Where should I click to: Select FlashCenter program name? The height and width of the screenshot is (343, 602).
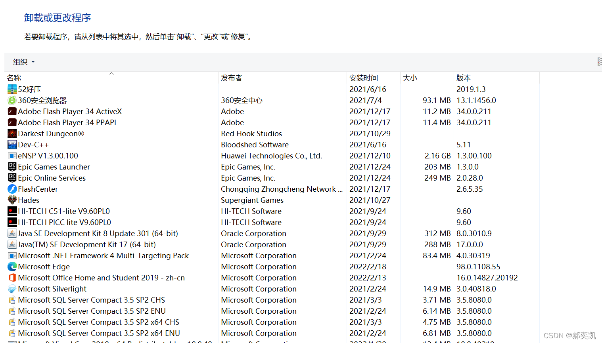tap(38, 189)
